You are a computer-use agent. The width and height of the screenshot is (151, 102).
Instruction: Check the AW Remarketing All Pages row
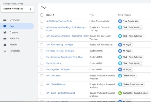(42, 45)
